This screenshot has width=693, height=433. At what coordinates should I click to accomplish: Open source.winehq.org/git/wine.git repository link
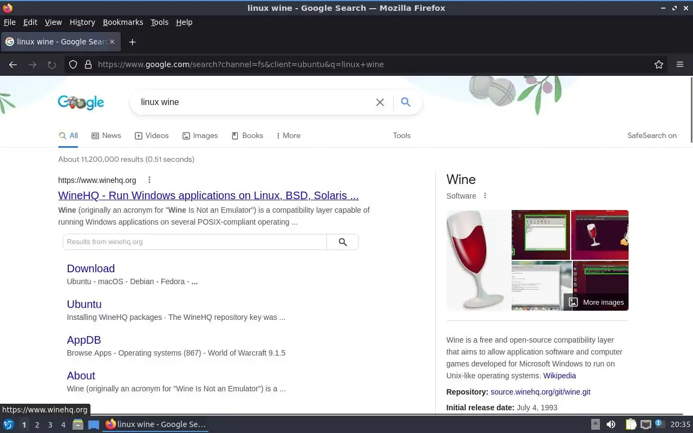click(x=540, y=392)
